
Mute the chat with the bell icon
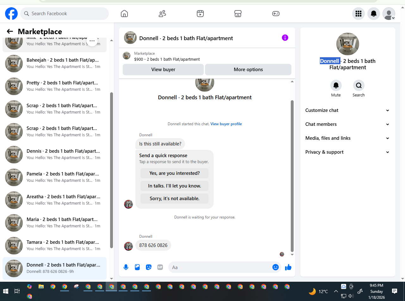336,85
